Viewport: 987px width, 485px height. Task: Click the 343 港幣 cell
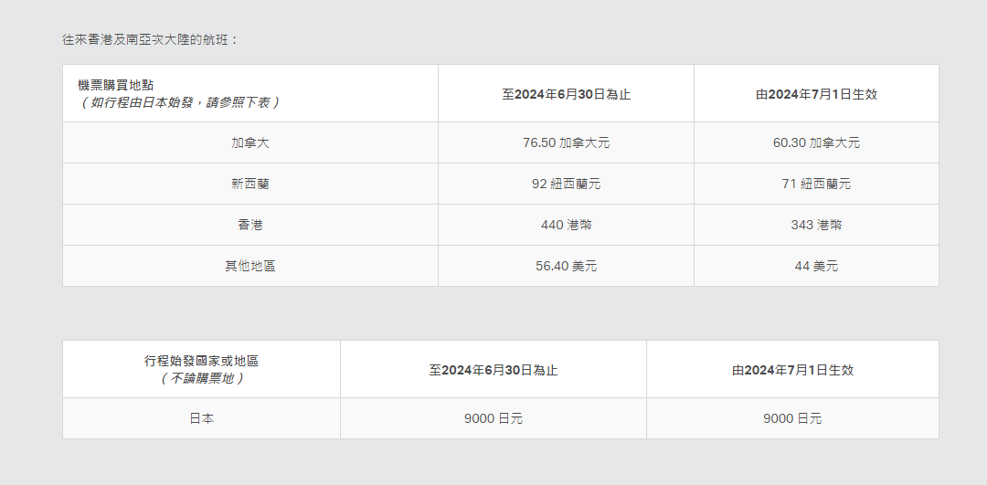pyautogui.click(x=816, y=225)
